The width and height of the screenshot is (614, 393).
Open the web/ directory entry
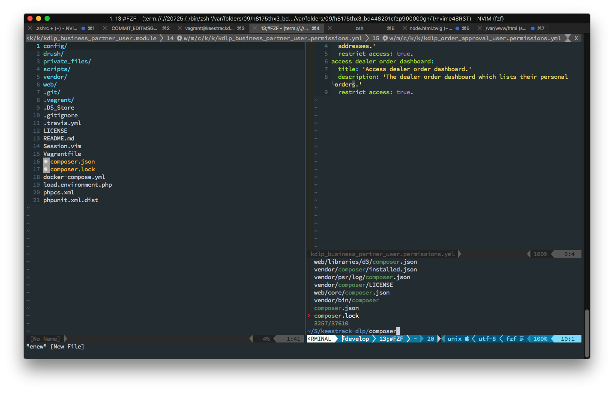tap(50, 84)
